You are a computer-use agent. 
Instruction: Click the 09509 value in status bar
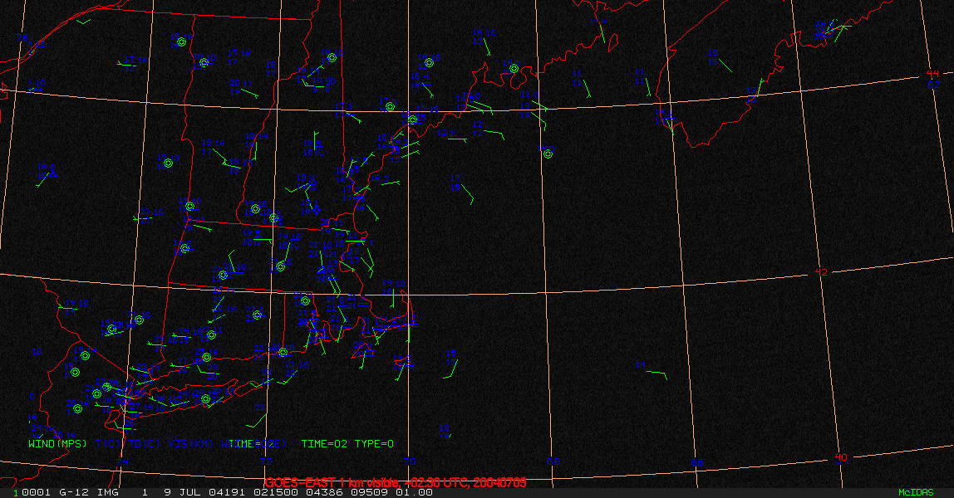click(x=369, y=492)
